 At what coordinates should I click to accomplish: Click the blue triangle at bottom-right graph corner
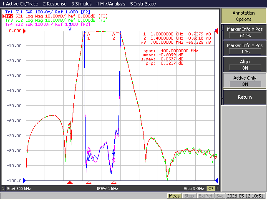pos(217,180)
